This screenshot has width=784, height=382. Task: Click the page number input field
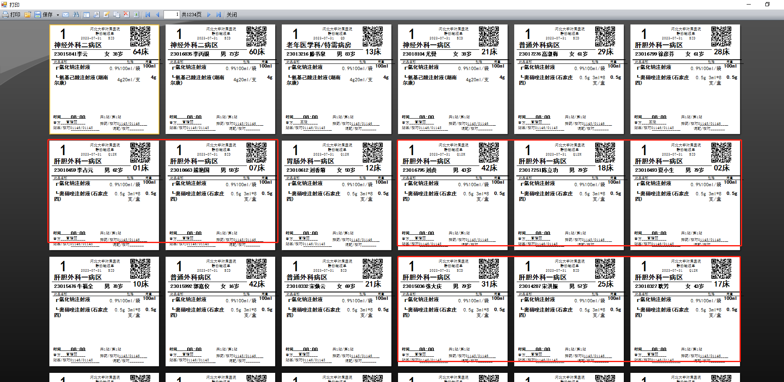tap(172, 15)
